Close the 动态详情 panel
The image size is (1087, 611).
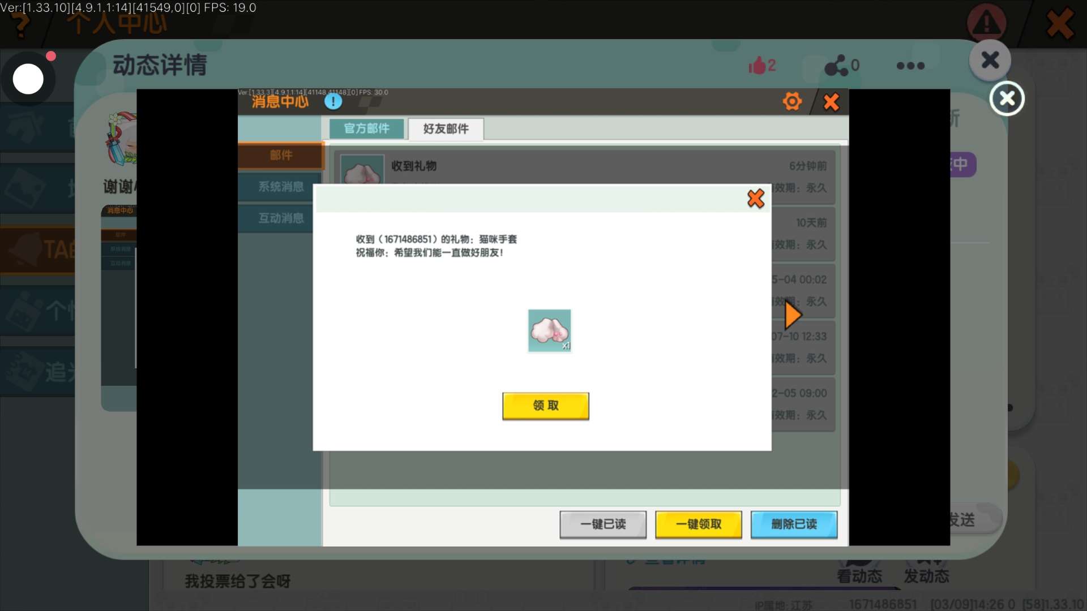(x=990, y=59)
